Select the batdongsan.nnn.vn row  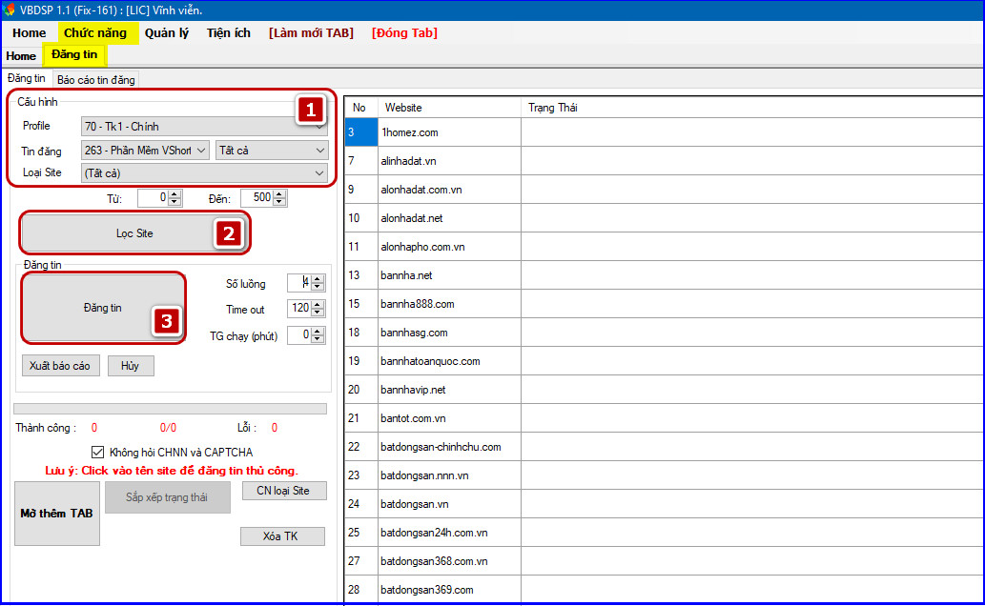tap(664, 475)
